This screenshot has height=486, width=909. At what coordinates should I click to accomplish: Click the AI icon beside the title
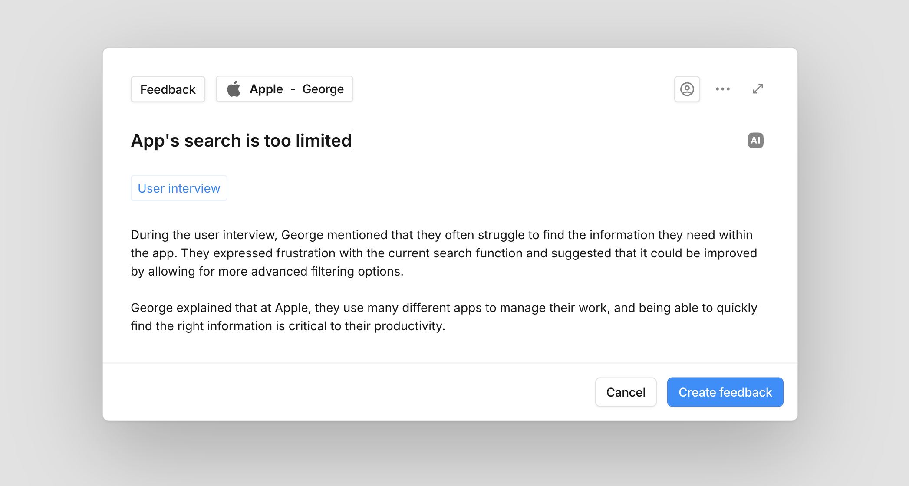(x=755, y=140)
